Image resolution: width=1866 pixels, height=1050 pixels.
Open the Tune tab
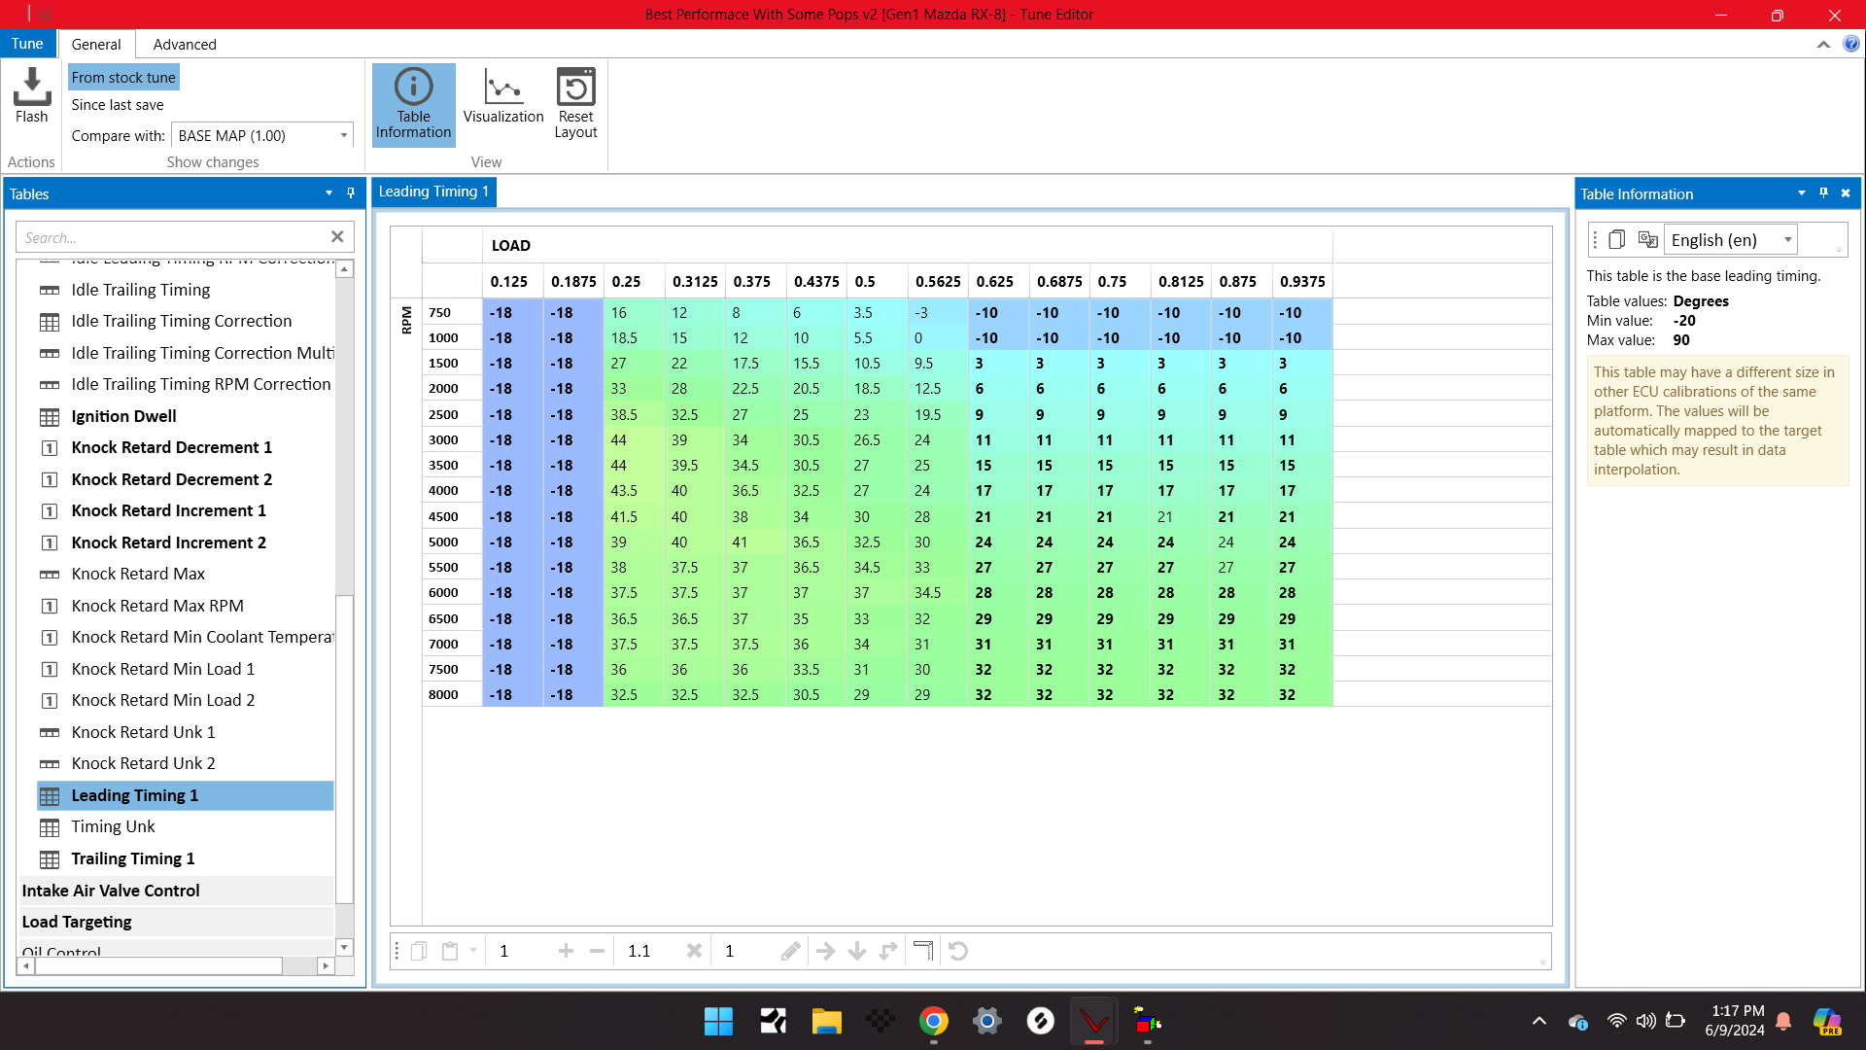tap(27, 44)
